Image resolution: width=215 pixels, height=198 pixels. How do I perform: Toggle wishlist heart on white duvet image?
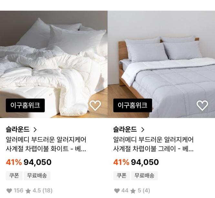(x=95, y=105)
